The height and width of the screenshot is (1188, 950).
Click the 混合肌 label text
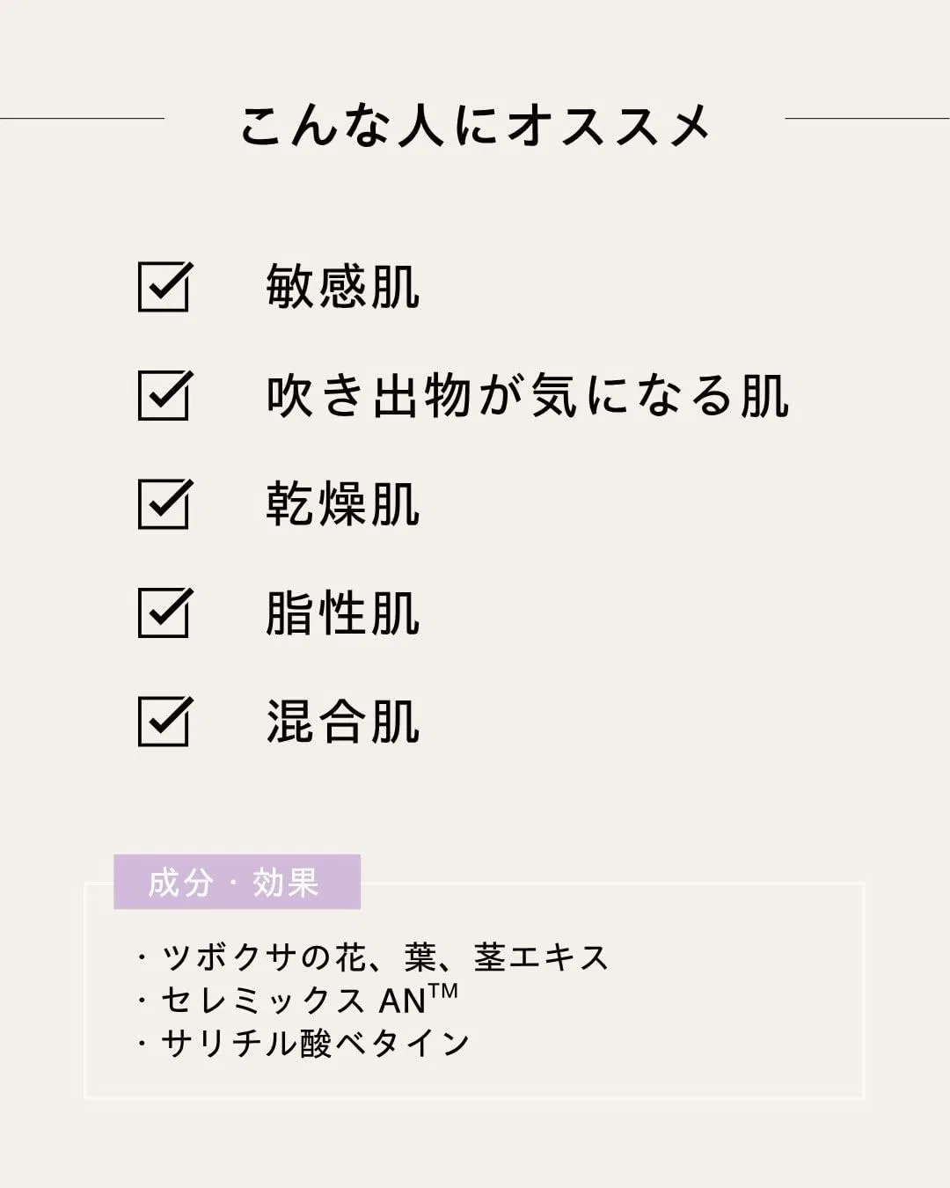coord(343,722)
